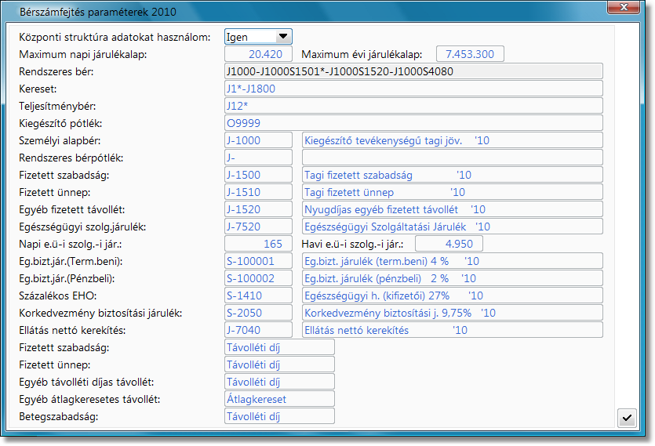Click the Teljesítménybér field with J12*
Image resolution: width=655 pixels, height=446 pixels.
[413, 106]
